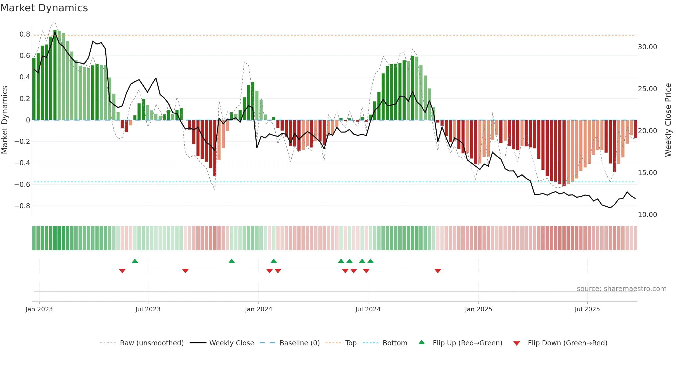Click the green flip-up marker just after Jul 2024
This screenshot has width=676, height=380.
(x=370, y=261)
